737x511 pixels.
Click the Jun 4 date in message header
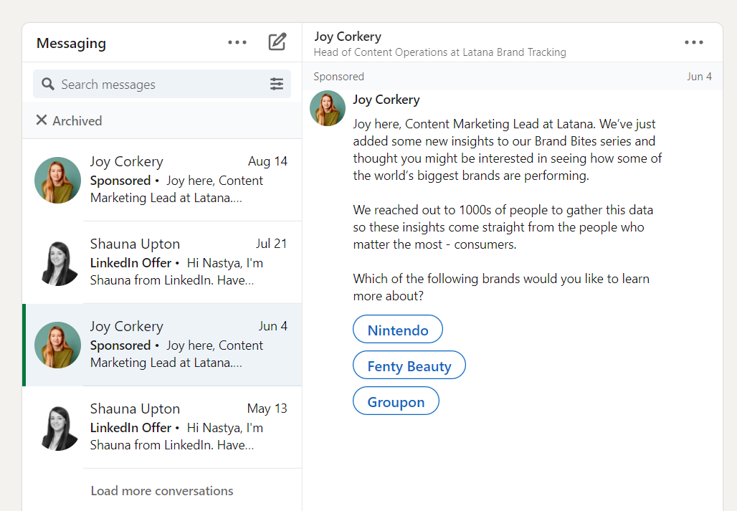point(700,77)
